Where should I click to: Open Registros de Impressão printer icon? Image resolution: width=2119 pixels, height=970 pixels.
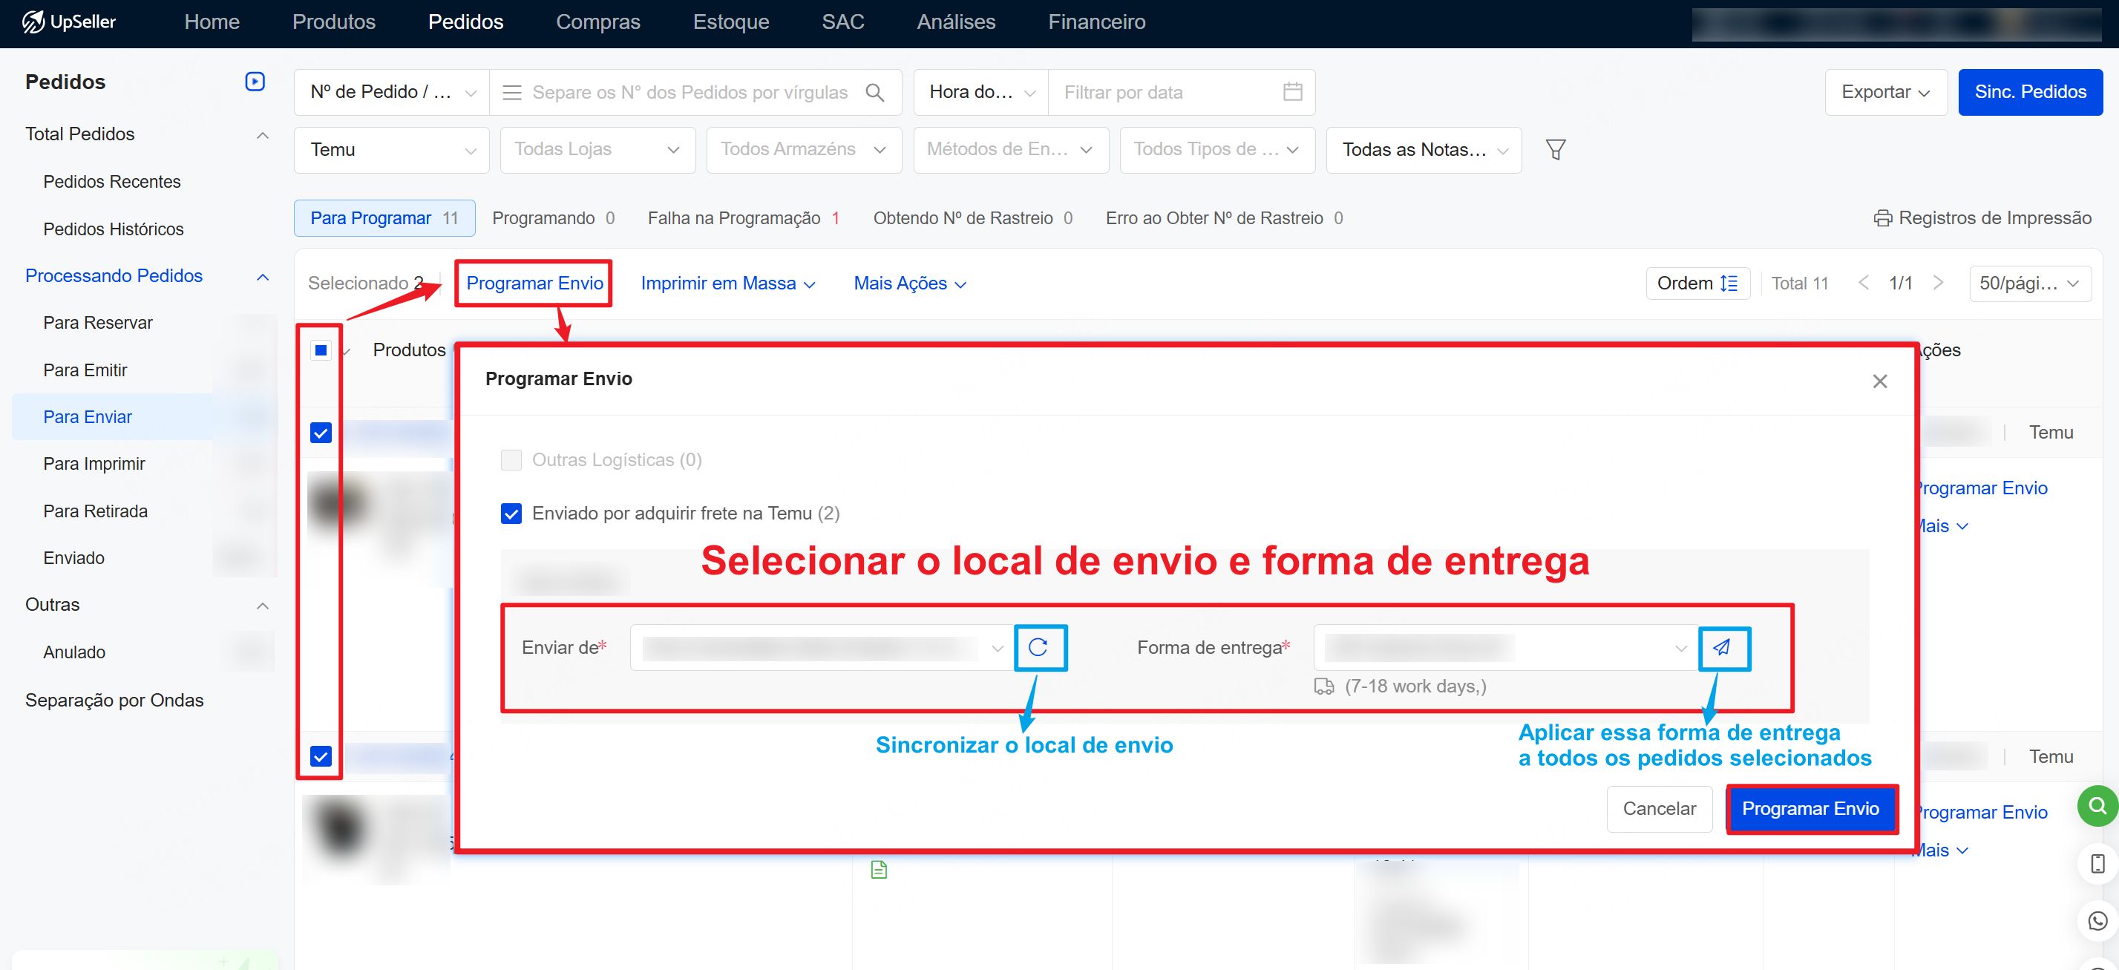coord(1884,217)
